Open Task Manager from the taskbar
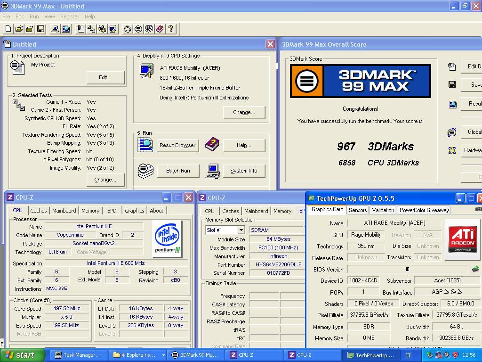 pos(78,355)
